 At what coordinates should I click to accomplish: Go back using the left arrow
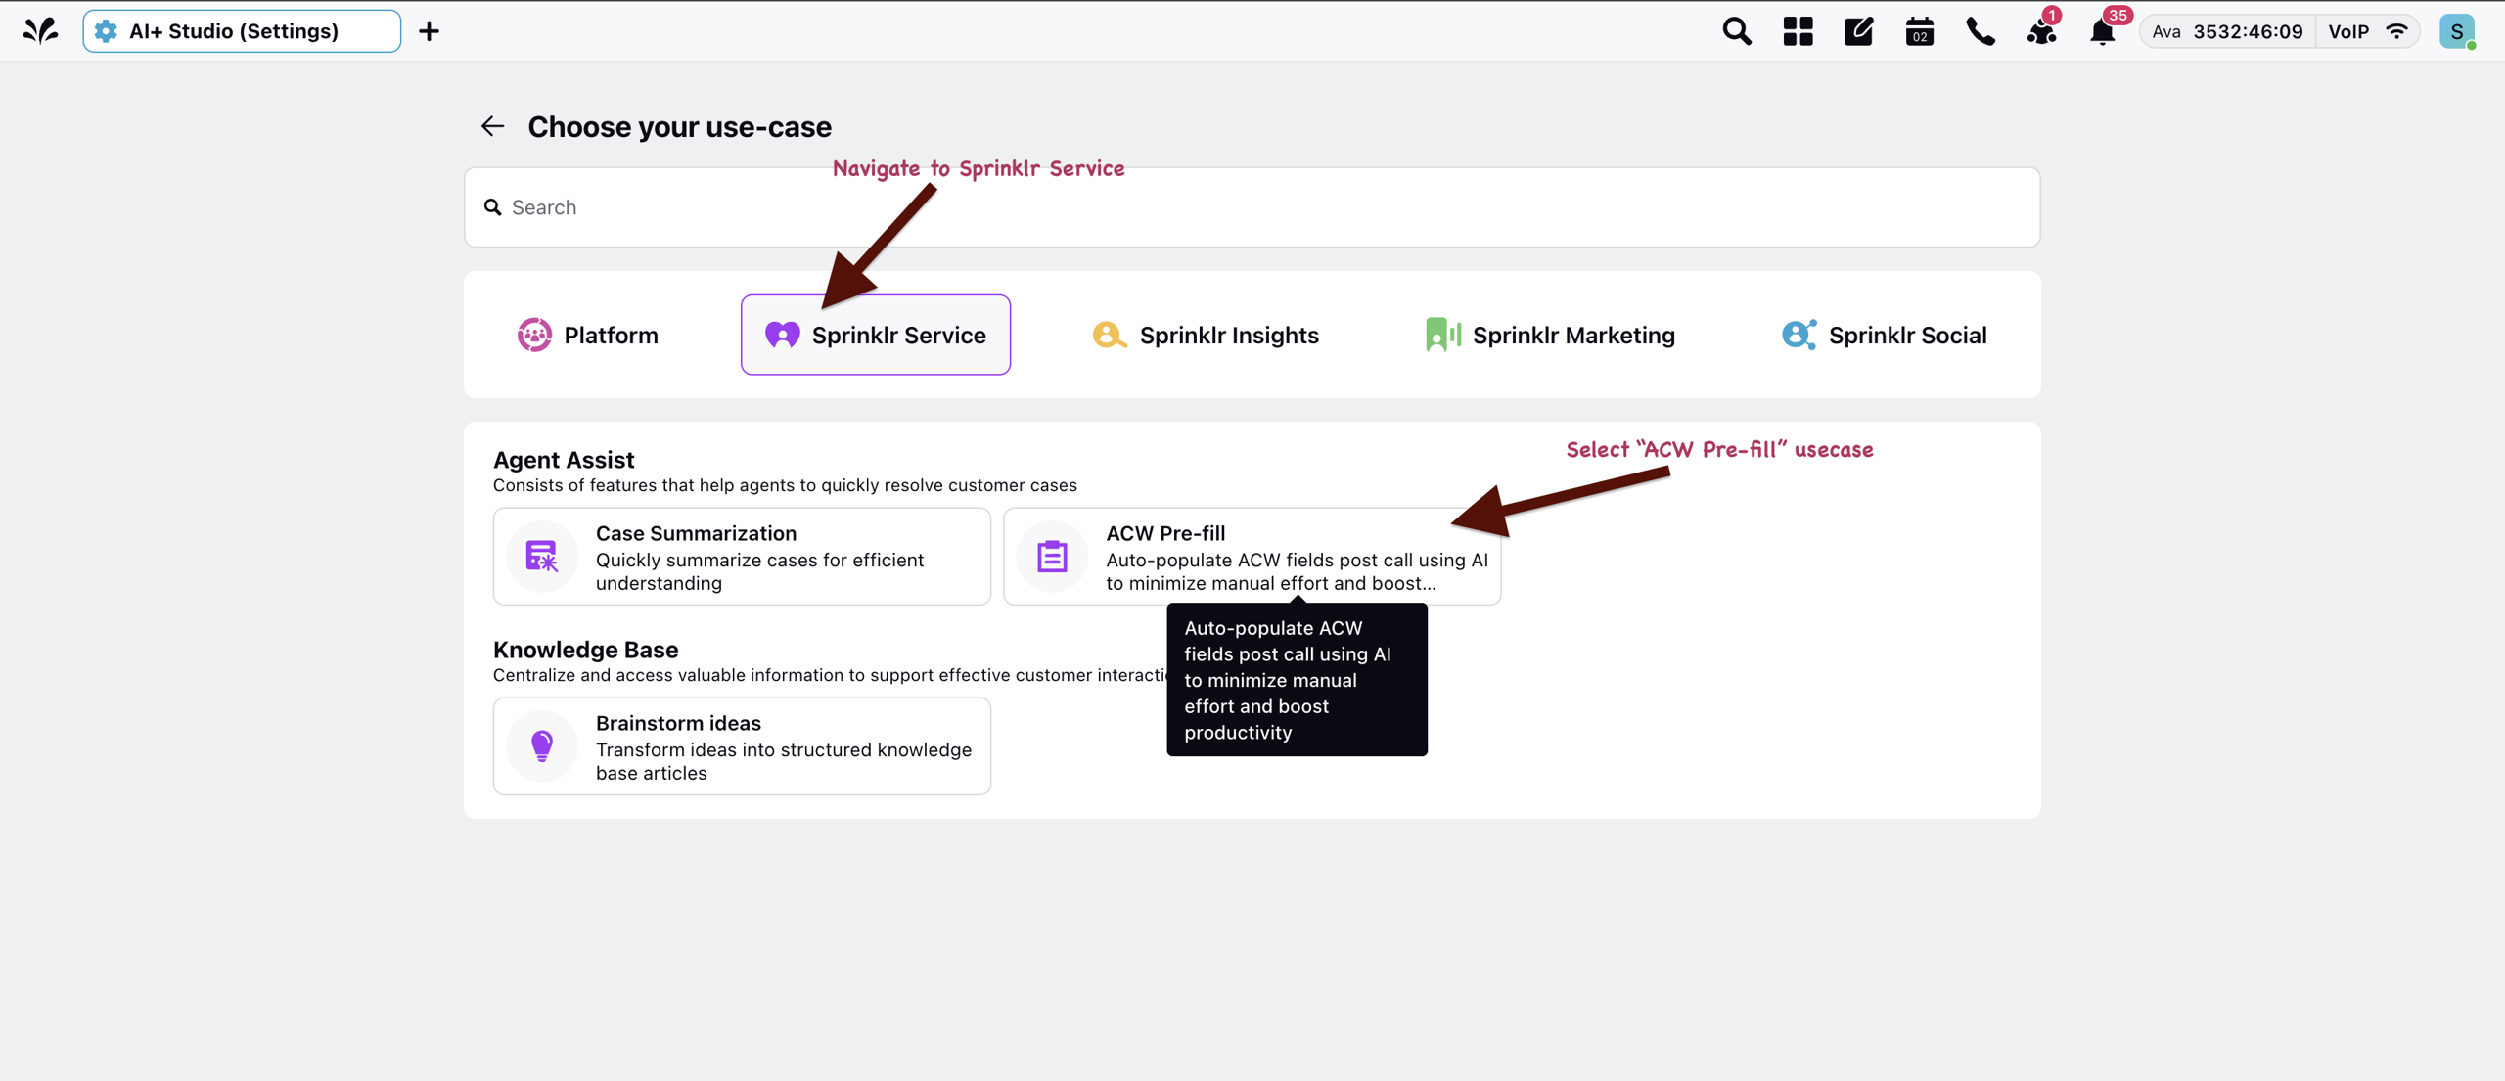pos(492,126)
